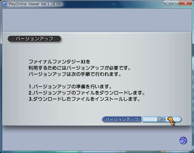Maximize the PlayOnline Viewer window
Image resolution: width=194 pixels, height=153 pixels.
(x=175, y=3)
